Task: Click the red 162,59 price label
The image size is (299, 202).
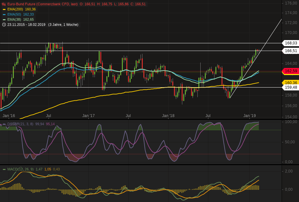Action: [290, 71]
